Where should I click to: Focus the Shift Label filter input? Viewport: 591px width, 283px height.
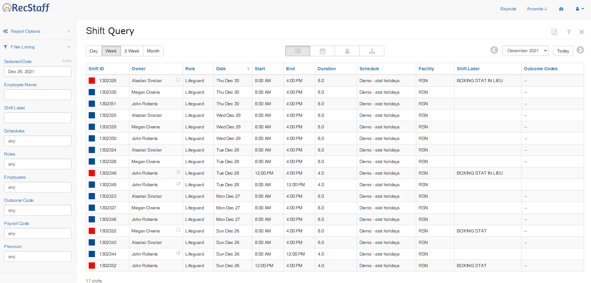(x=38, y=118)
